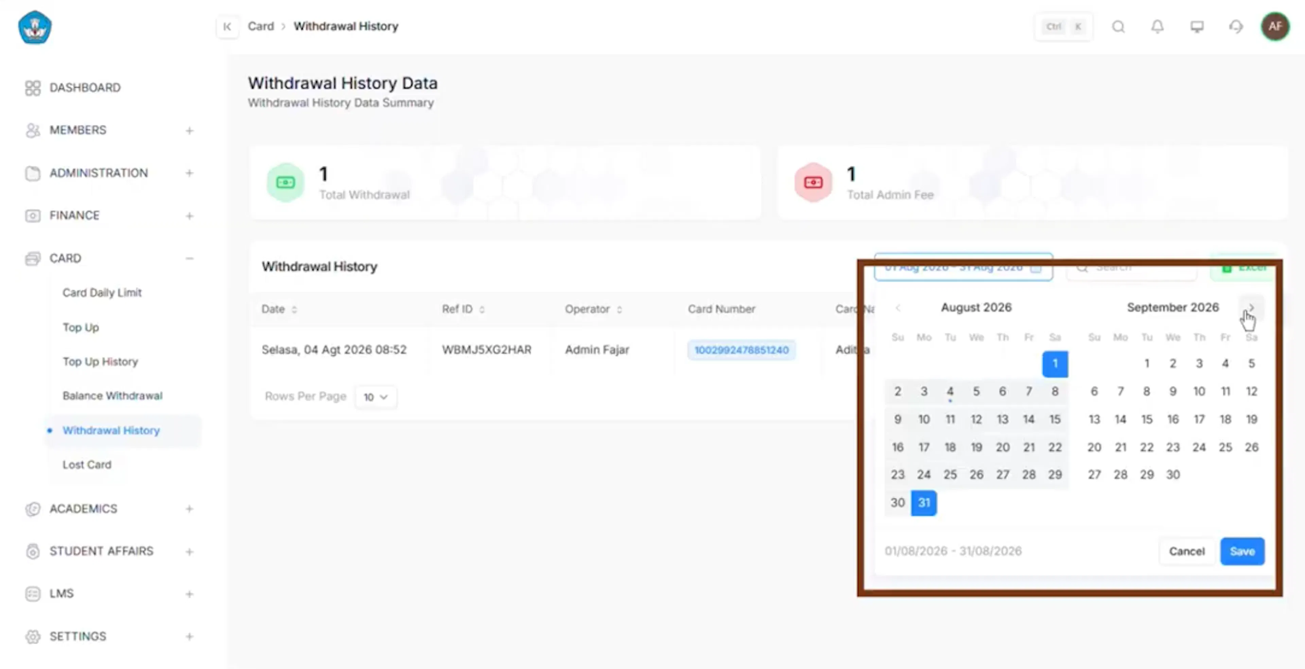
Task: Select August 15 in the calendar
Action: coord(1055,419)
